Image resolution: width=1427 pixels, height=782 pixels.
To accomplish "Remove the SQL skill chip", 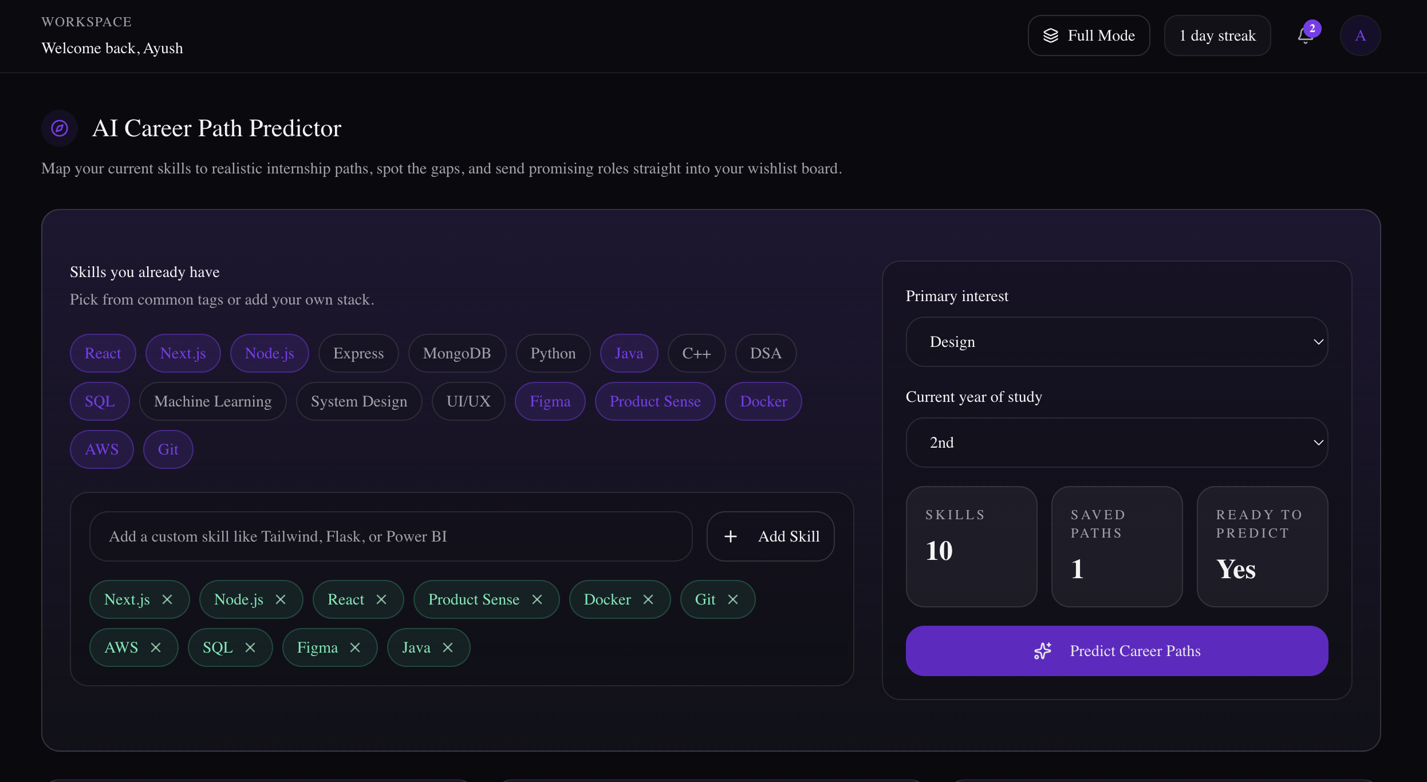I will pyautogui.click(x=250, y=647).
